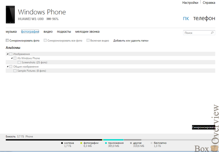Click the 'система 1,7 ГБ' storage text
The height and width of the screenshot is (152, 219).
tap(69, 144)
